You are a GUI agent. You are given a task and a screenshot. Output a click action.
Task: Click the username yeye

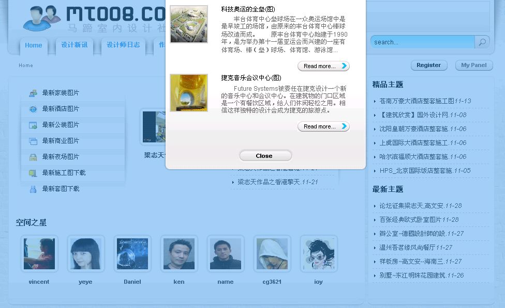pyautogui.click(x=85, y=282)
